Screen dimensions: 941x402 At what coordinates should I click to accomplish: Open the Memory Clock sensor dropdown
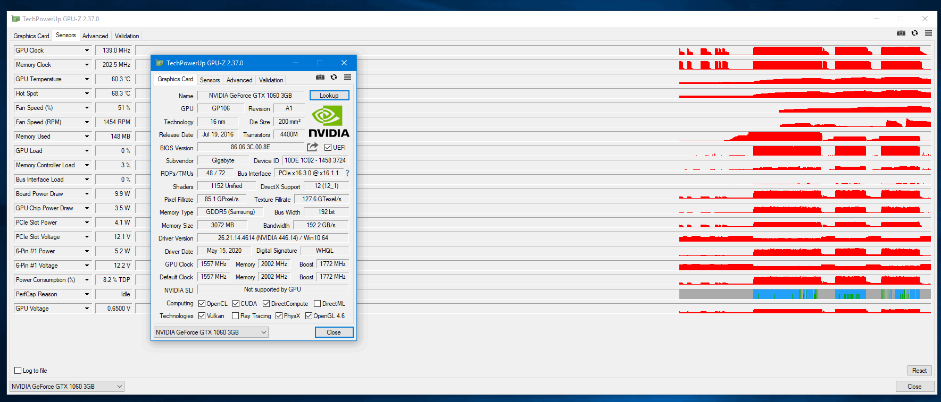(87, 65)
